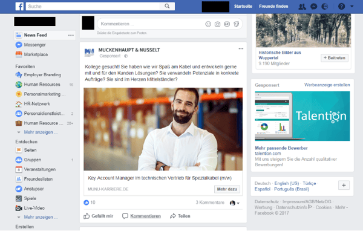The image size is (363, 231).
Task: Click the plus button for more languages
Action: click(x=344, y=185)
